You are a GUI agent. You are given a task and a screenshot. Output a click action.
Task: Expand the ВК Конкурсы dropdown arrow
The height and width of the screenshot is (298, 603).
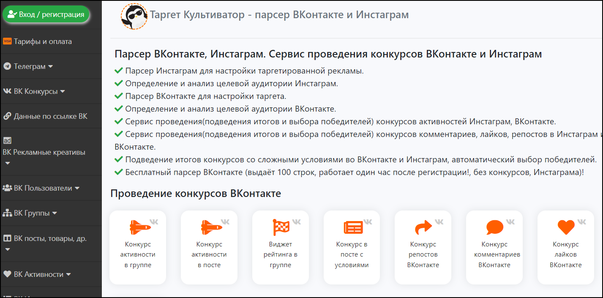point(63,91)
